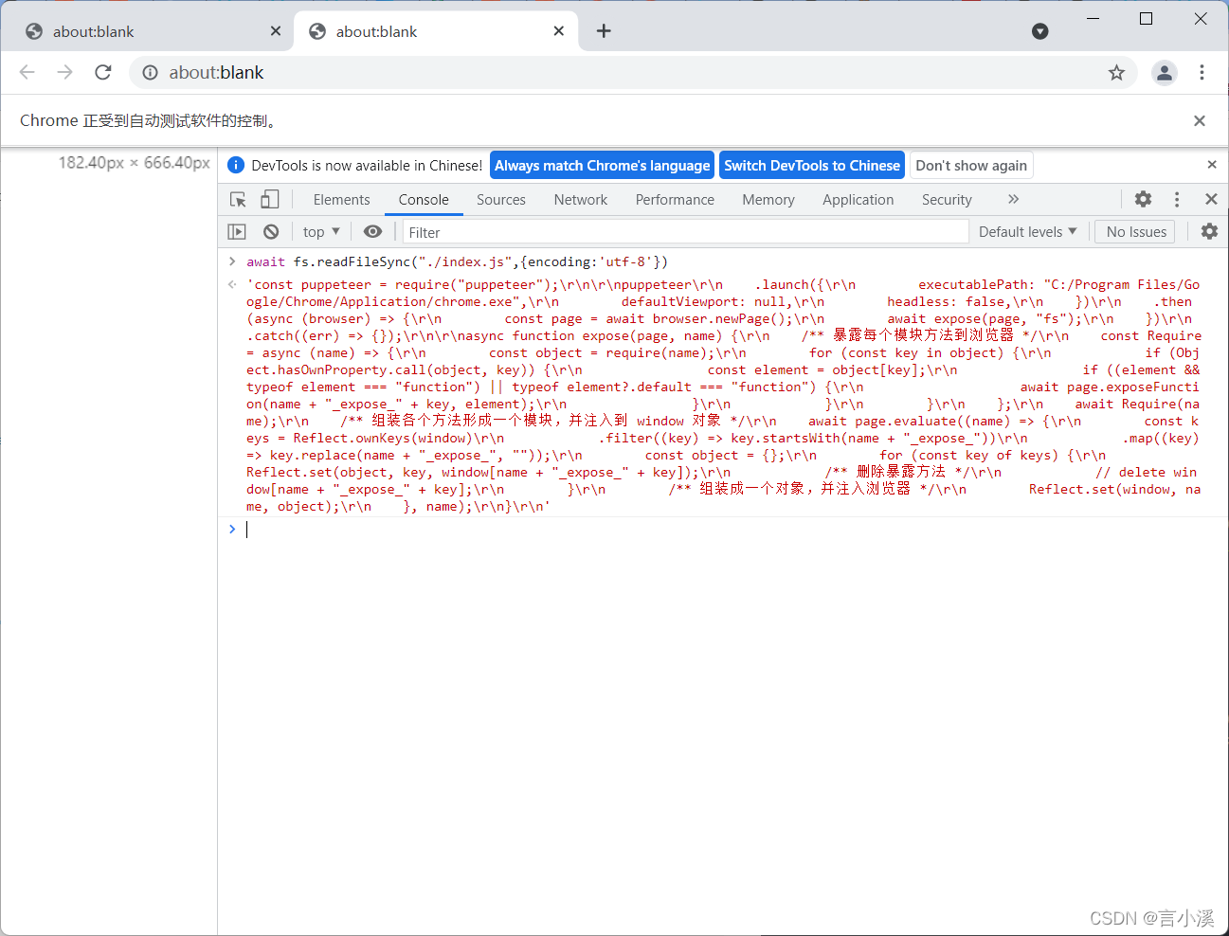Click Always match Chrome's language button
Viewport: 1229px width, 936px height.
pos(602,165)
